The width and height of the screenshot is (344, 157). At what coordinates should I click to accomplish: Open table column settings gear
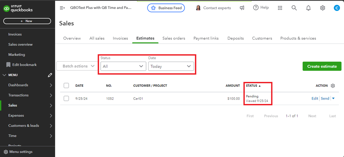click(x=333, y=86)
